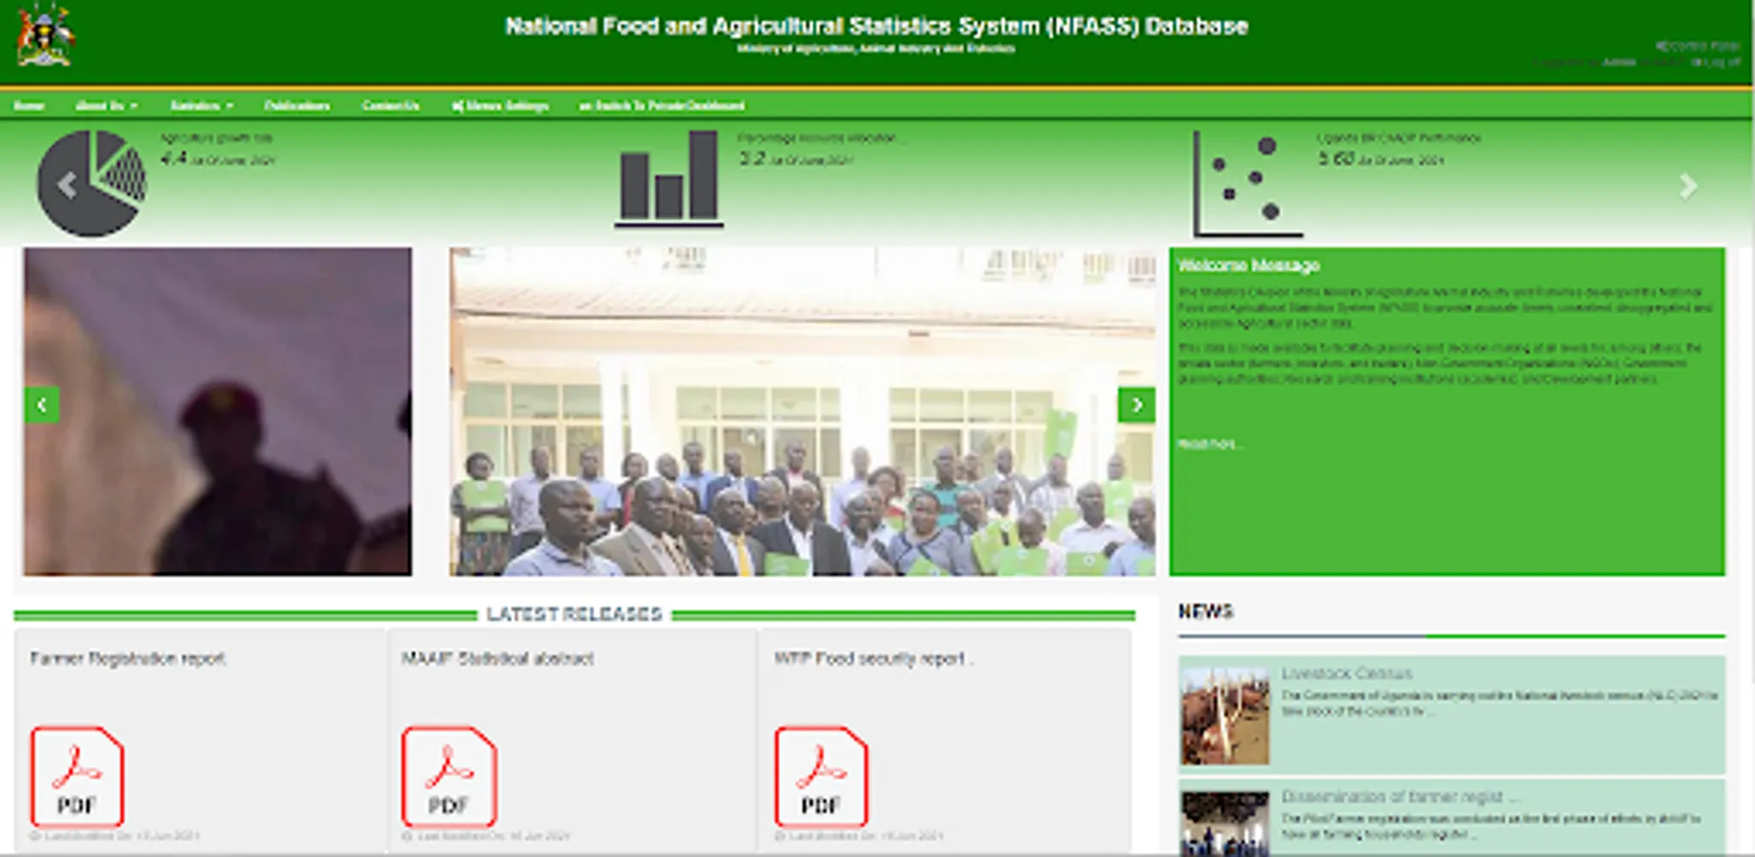Click the Agriculture growth rate value 4.4
The width and height of the screenshot is (1755, 857).
click(173, 159)
